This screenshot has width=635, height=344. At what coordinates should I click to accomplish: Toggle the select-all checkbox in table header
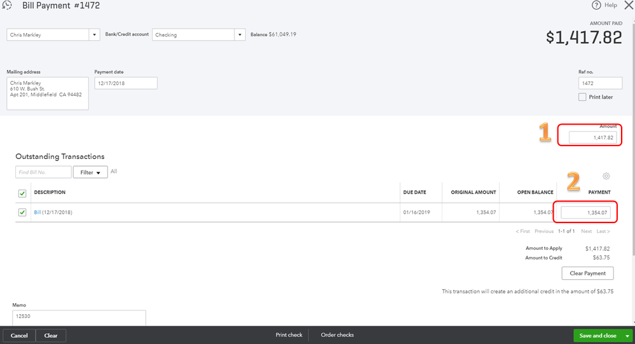point(22,193)
